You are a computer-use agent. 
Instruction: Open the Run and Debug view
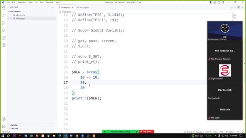4,30
